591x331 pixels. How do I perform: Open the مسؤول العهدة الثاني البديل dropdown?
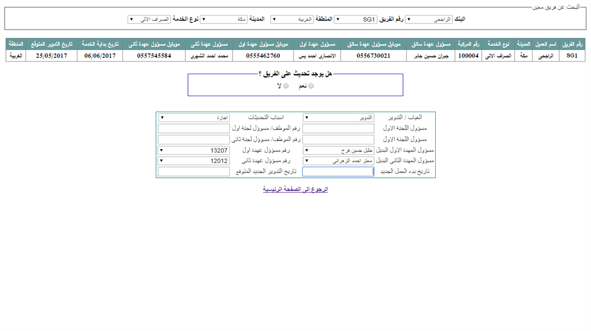(x=338, y=161)
